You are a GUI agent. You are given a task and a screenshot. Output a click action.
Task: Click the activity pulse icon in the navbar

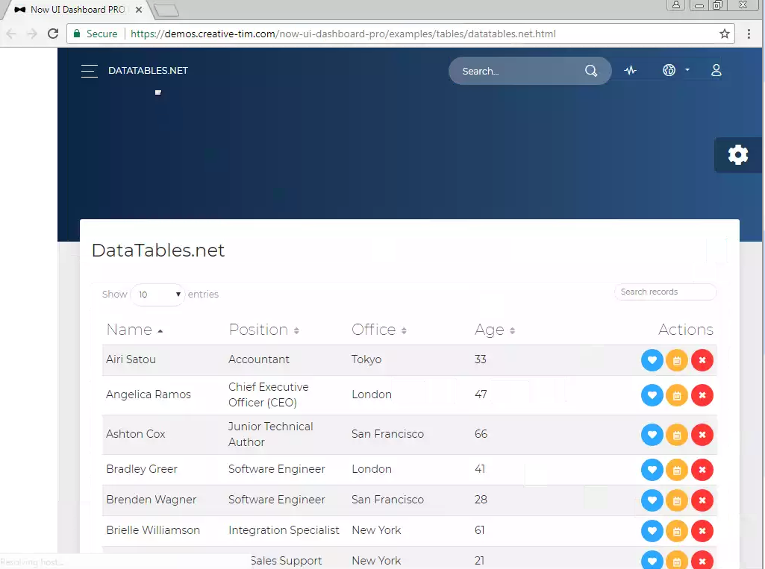630,69
